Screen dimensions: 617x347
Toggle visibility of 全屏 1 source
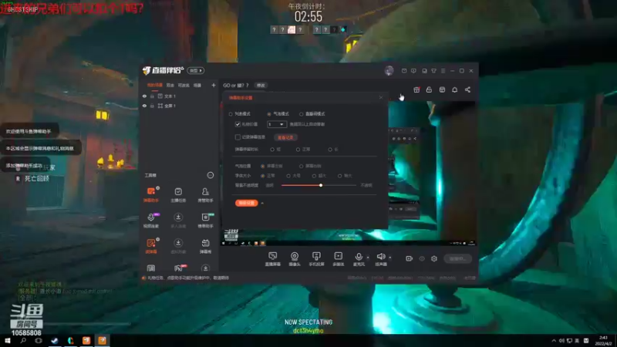[144, 106]
